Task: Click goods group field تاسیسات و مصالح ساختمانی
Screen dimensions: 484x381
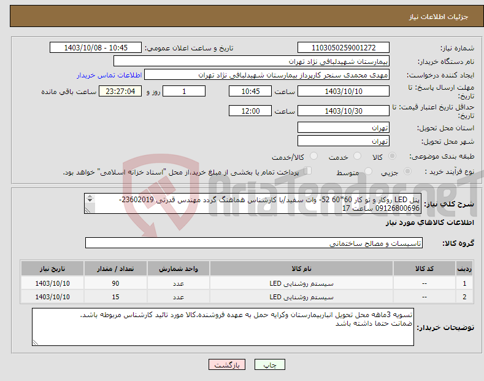Action: coord(254,243)
